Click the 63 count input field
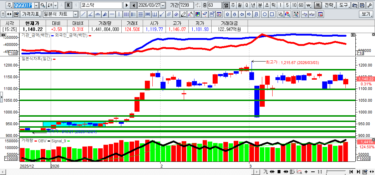375x175 pixels. [x=214, y=5]
